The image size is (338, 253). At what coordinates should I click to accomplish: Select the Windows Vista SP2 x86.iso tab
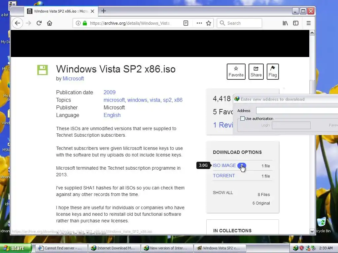click(x=61, y=11)
